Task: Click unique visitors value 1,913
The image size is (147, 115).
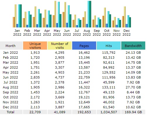Action: tap(35, 53)
